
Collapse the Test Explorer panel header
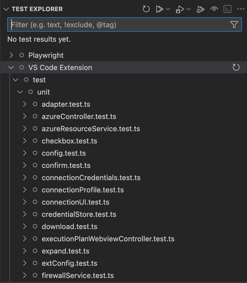6,9
